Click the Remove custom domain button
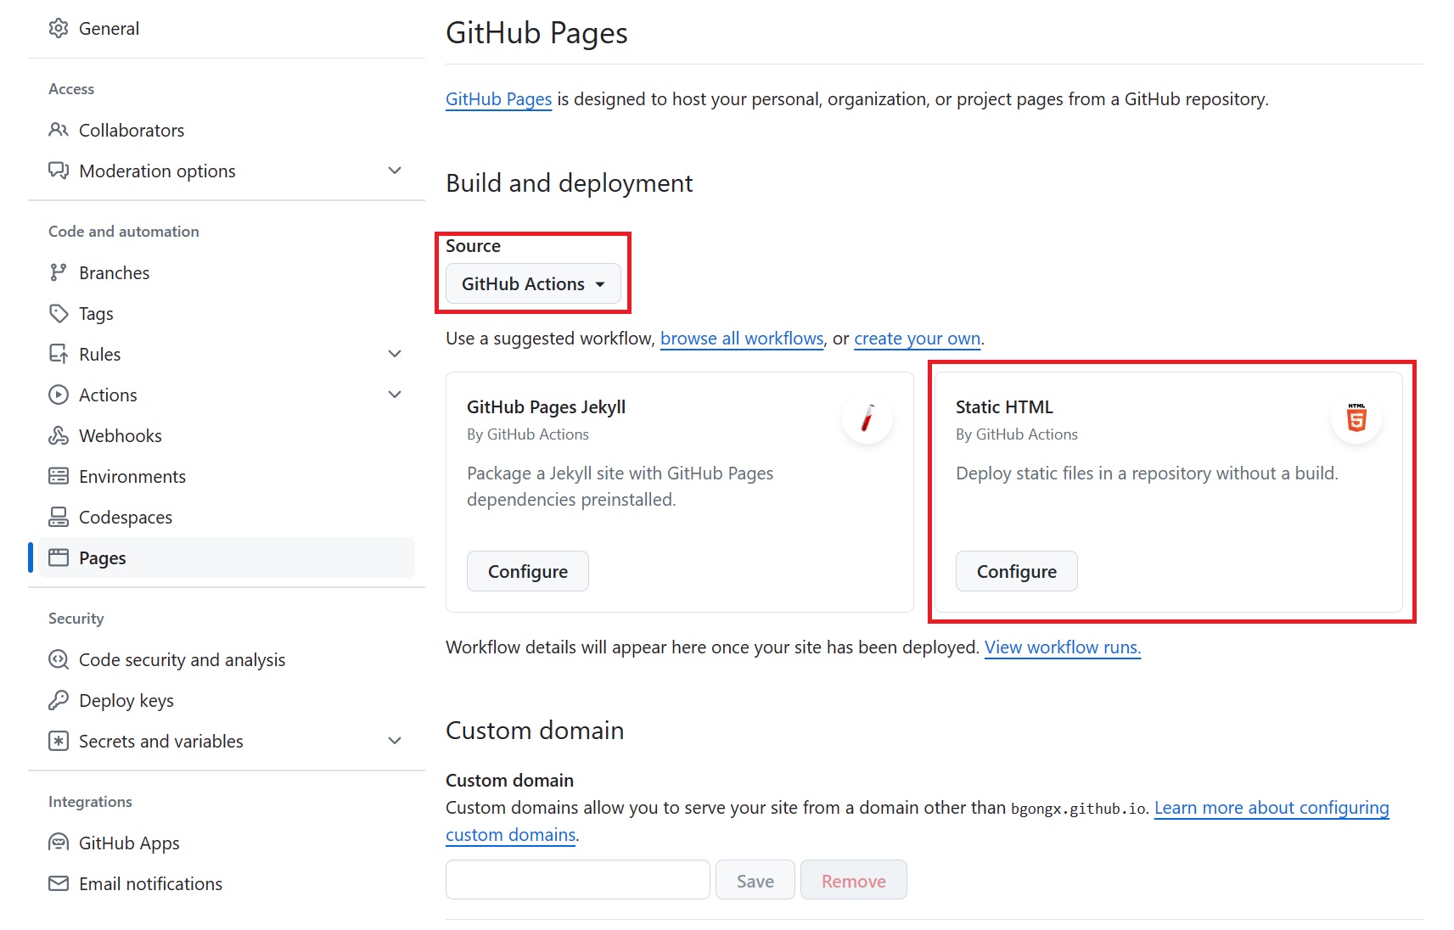Screen dimensions: 1454x930 [854, 880]
